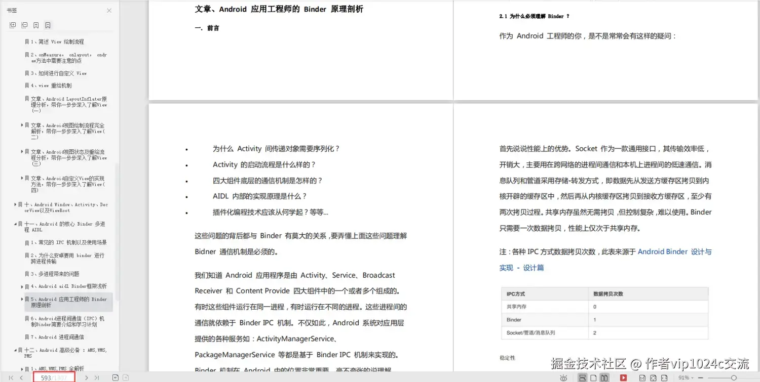Click fit page icon

[653, 378]
